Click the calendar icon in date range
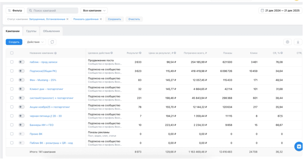 click(263, 10)
